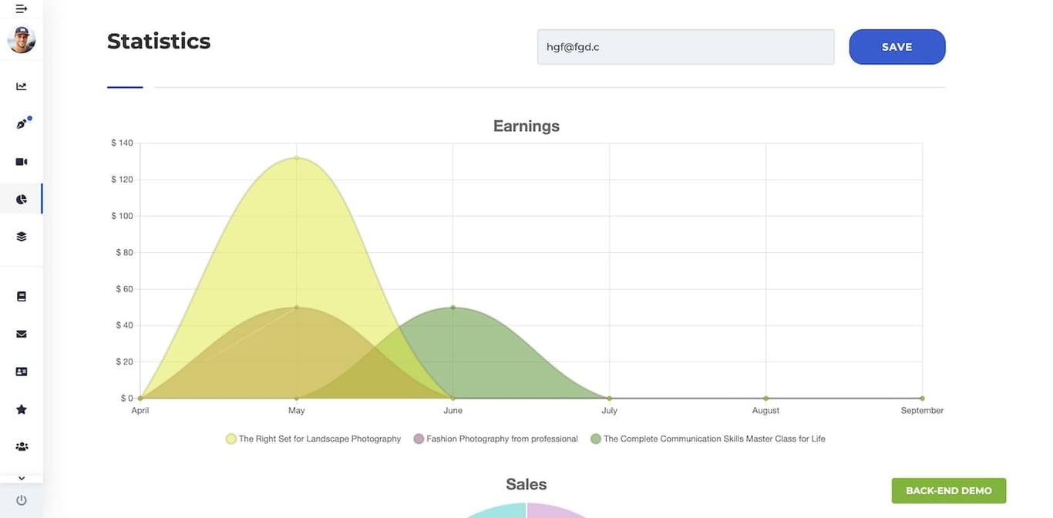Toggle the Fashion Photography legend entry
The image size is (1053, 518).
point(496,438)
